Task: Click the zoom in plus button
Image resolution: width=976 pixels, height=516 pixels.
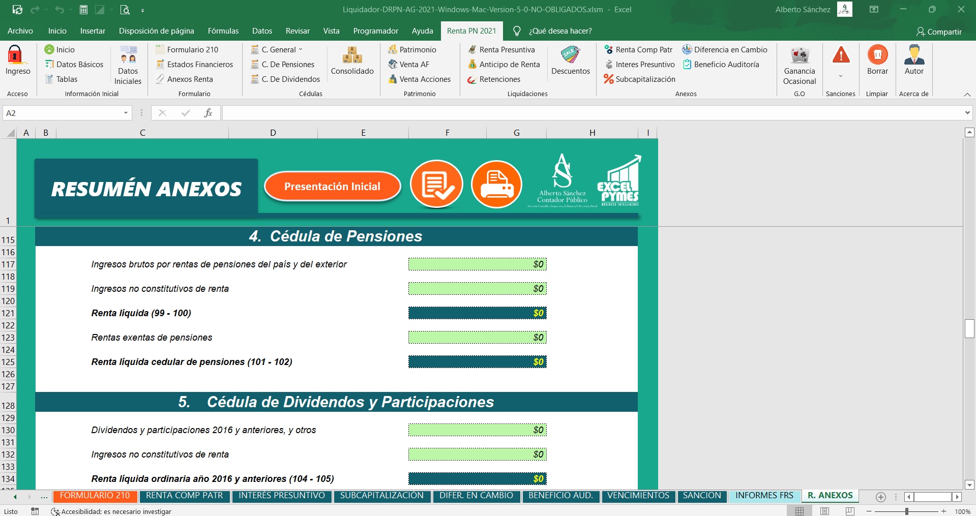Action: click(x=944, y=511)
